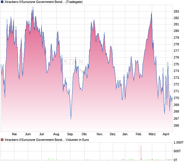Click the blue legend square beside the chart title

[2, 2]
